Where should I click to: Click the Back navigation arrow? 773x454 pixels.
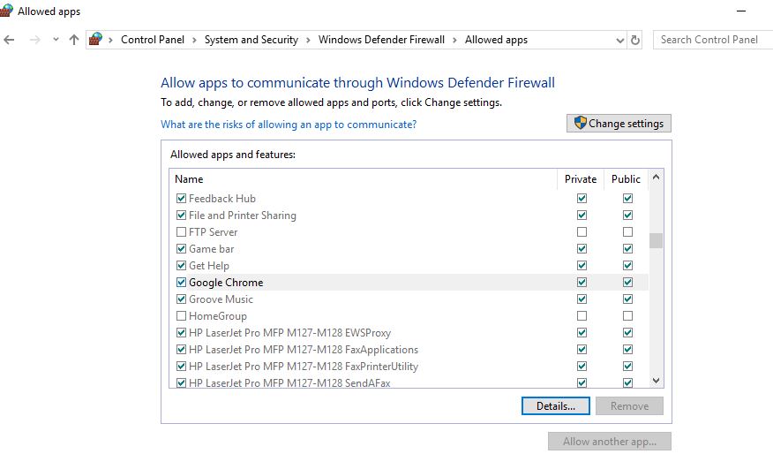(10, 40)
